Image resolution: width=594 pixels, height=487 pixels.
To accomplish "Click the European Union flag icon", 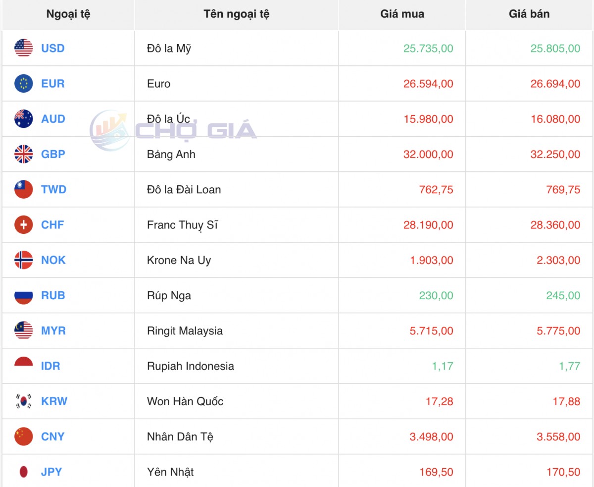I will click(x=23, y=84).
